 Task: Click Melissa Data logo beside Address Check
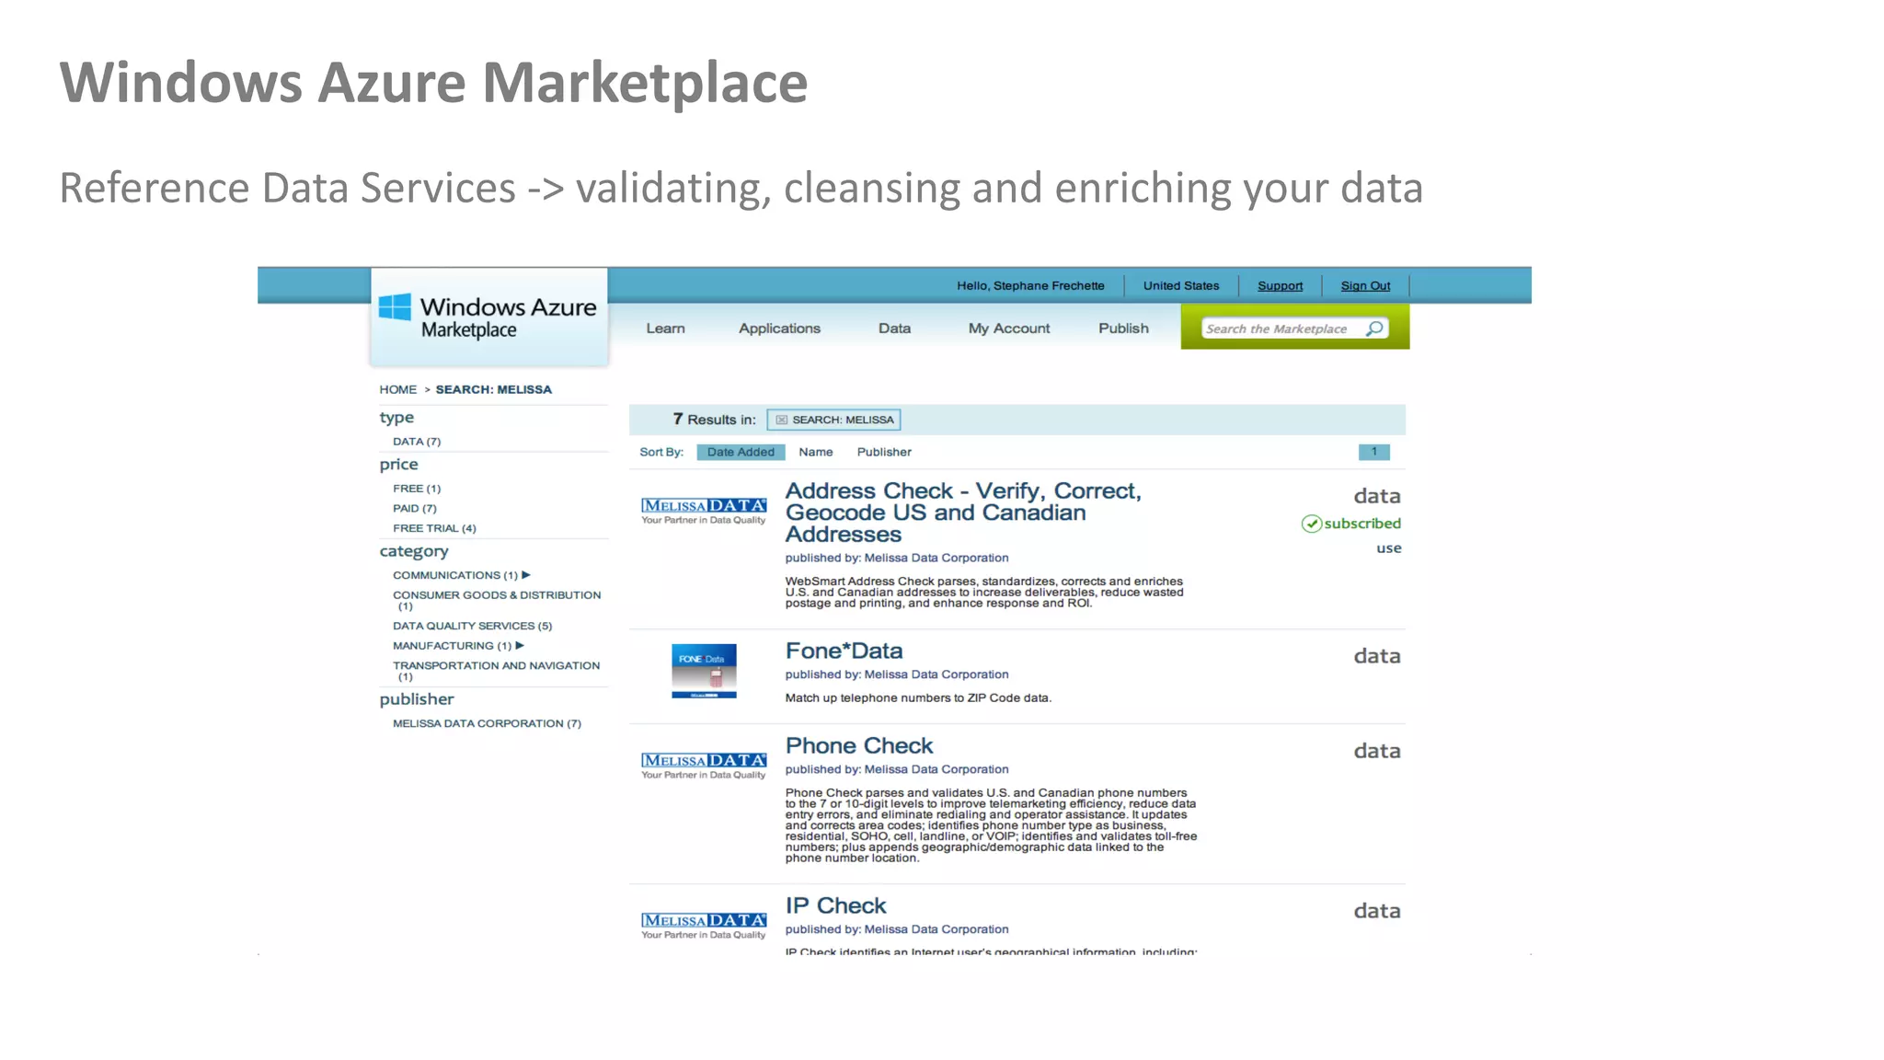pos(704,511)
